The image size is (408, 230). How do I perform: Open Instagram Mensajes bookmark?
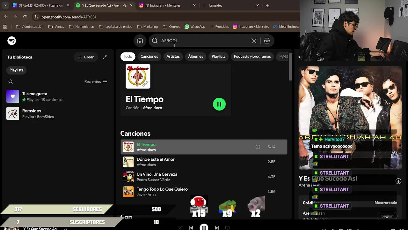coord(251,27)
